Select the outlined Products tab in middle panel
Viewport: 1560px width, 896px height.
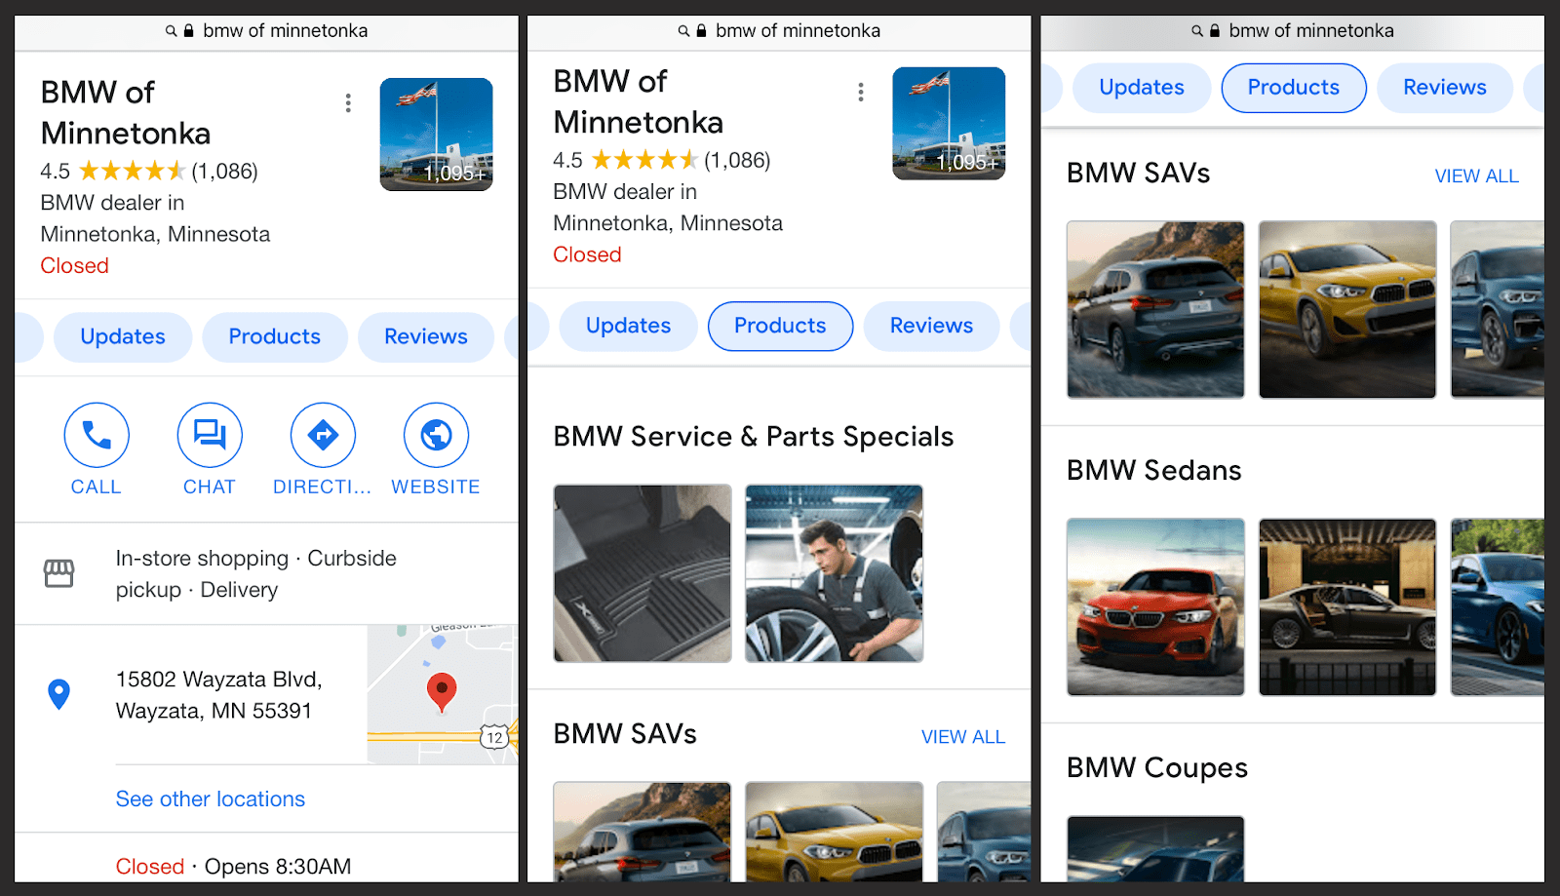point(780,327)
